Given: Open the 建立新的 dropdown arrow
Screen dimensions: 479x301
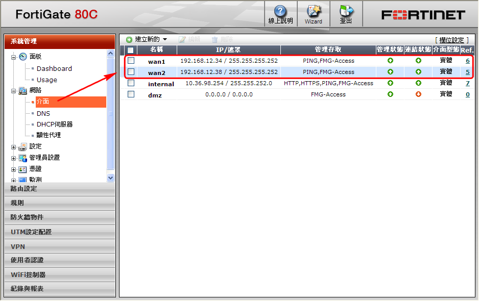Looking at the screenshot, I should click(165, 39).
